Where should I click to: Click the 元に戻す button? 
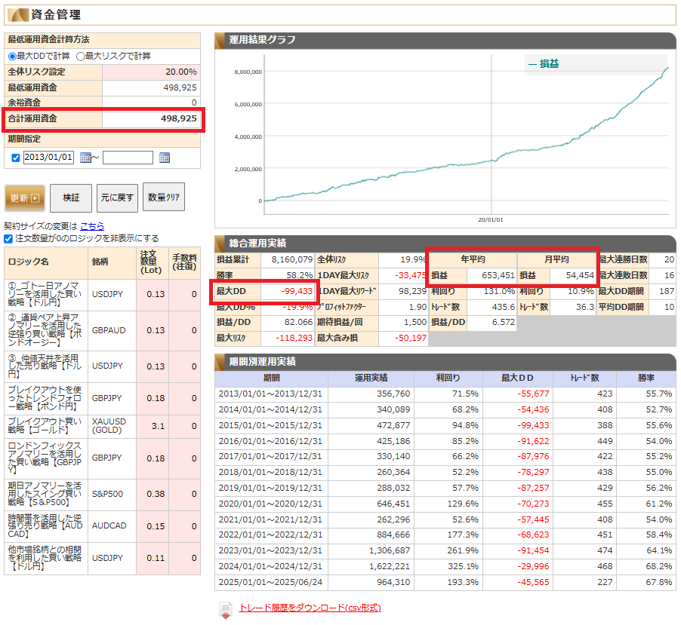117,198
